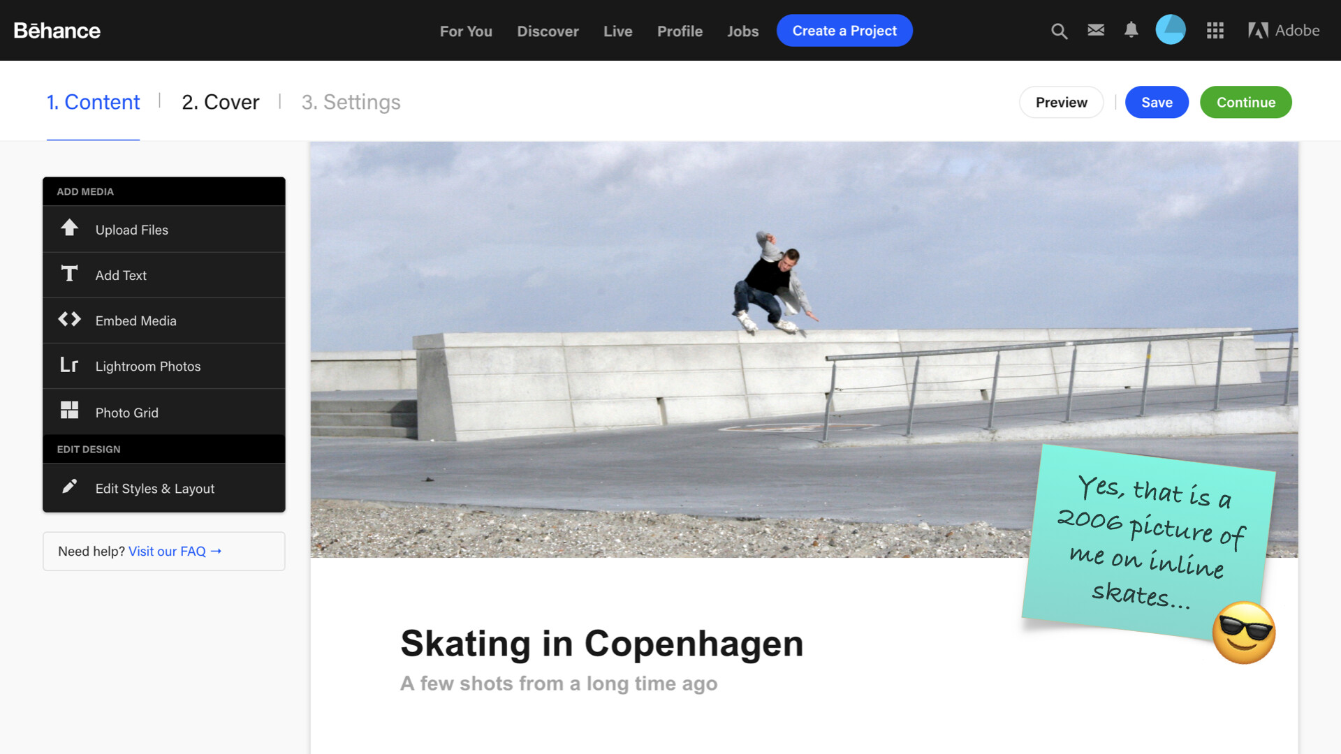The height and width of the screenshot is (754, 1341).
Task: Click the Create a Project button
Action: point(844,31)
